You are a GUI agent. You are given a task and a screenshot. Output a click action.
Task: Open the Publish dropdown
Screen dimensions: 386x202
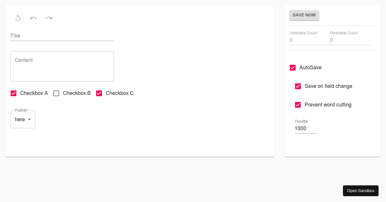[x=23, y=119]
